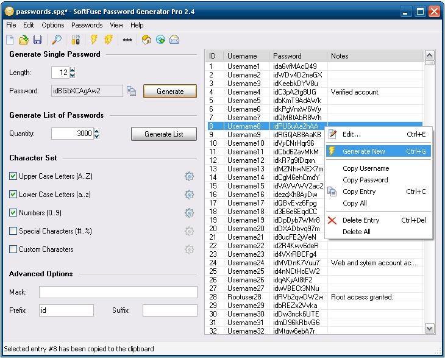Choose Edit... from the context menu
This screenshot has height=358, width=445.
379,134
